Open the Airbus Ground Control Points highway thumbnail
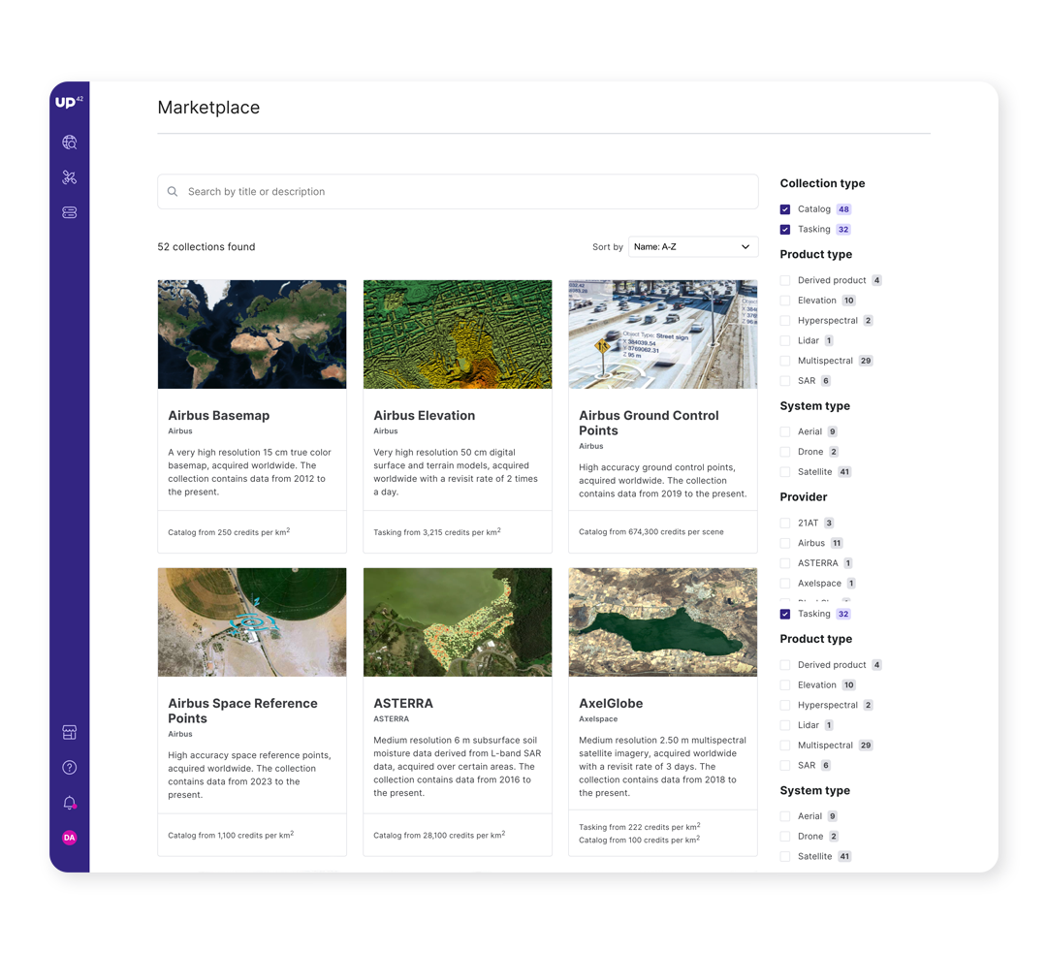This screenshot has height=953, width=1047. pyautogui.click(x=663, y=334)
